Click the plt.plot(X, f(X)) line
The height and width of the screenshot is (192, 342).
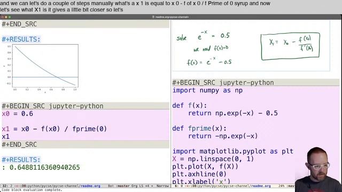205,166
